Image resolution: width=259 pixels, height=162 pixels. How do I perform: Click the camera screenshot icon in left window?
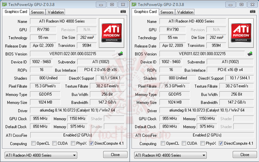click(x=123, y=11)
